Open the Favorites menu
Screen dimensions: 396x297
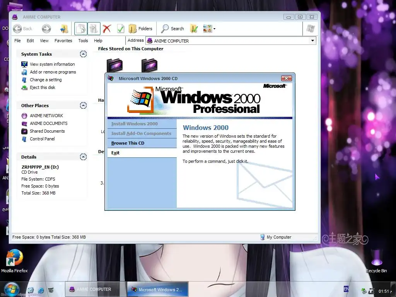coord(63,41)
